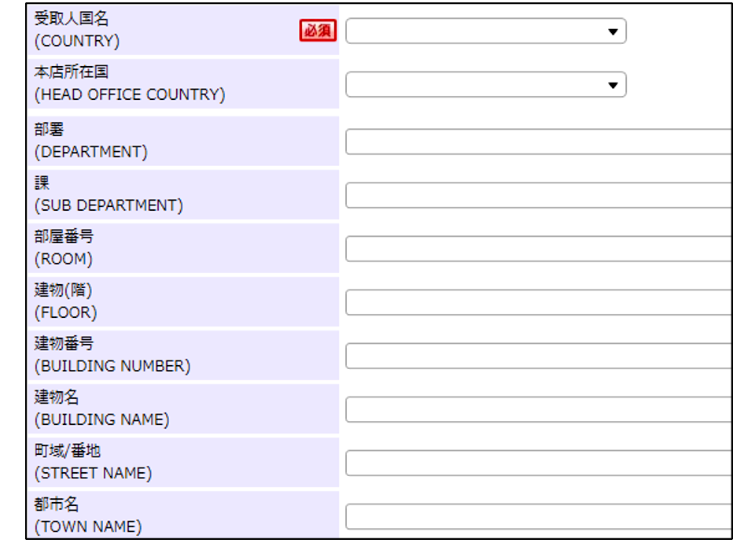This screenshot has height=543, width=755.
Task: Open the 受取人国名 (COUNTRY) dropdown
Action: click(x=485, y=31)
